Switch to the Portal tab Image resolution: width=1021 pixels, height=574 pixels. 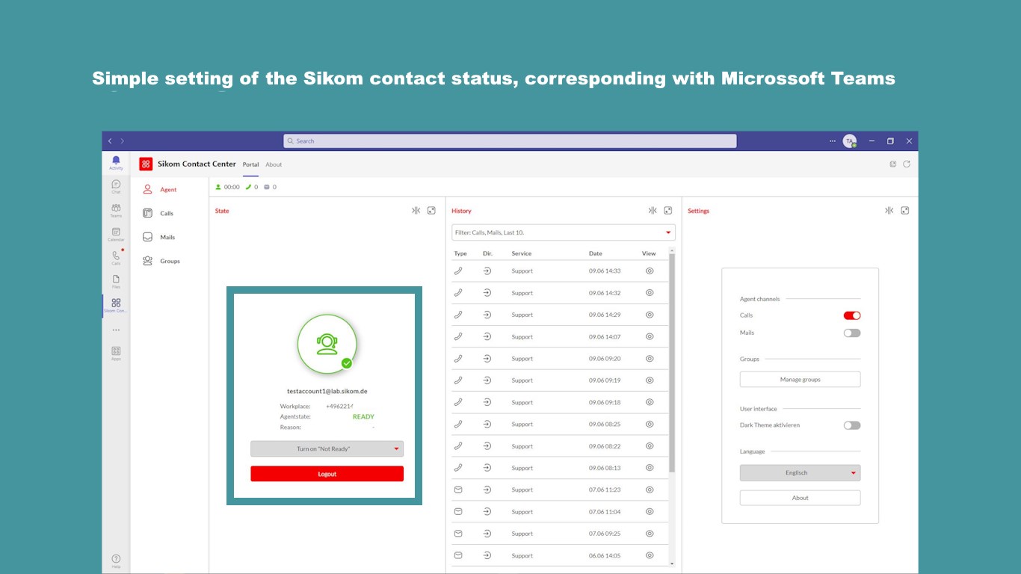click(250, 164)
